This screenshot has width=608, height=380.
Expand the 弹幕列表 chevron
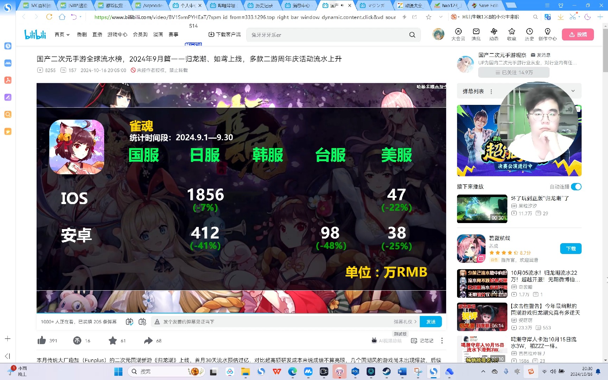573,91
